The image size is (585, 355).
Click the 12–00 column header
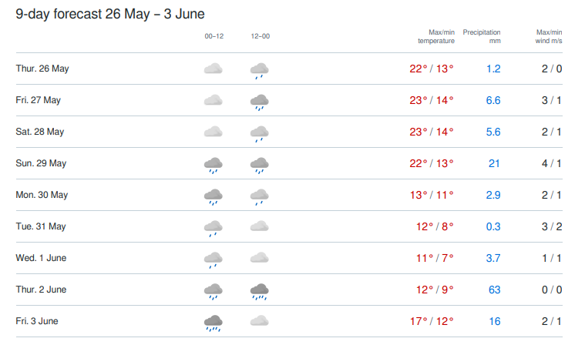261,36
